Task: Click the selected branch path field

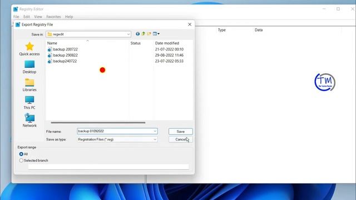Action: 108,167
